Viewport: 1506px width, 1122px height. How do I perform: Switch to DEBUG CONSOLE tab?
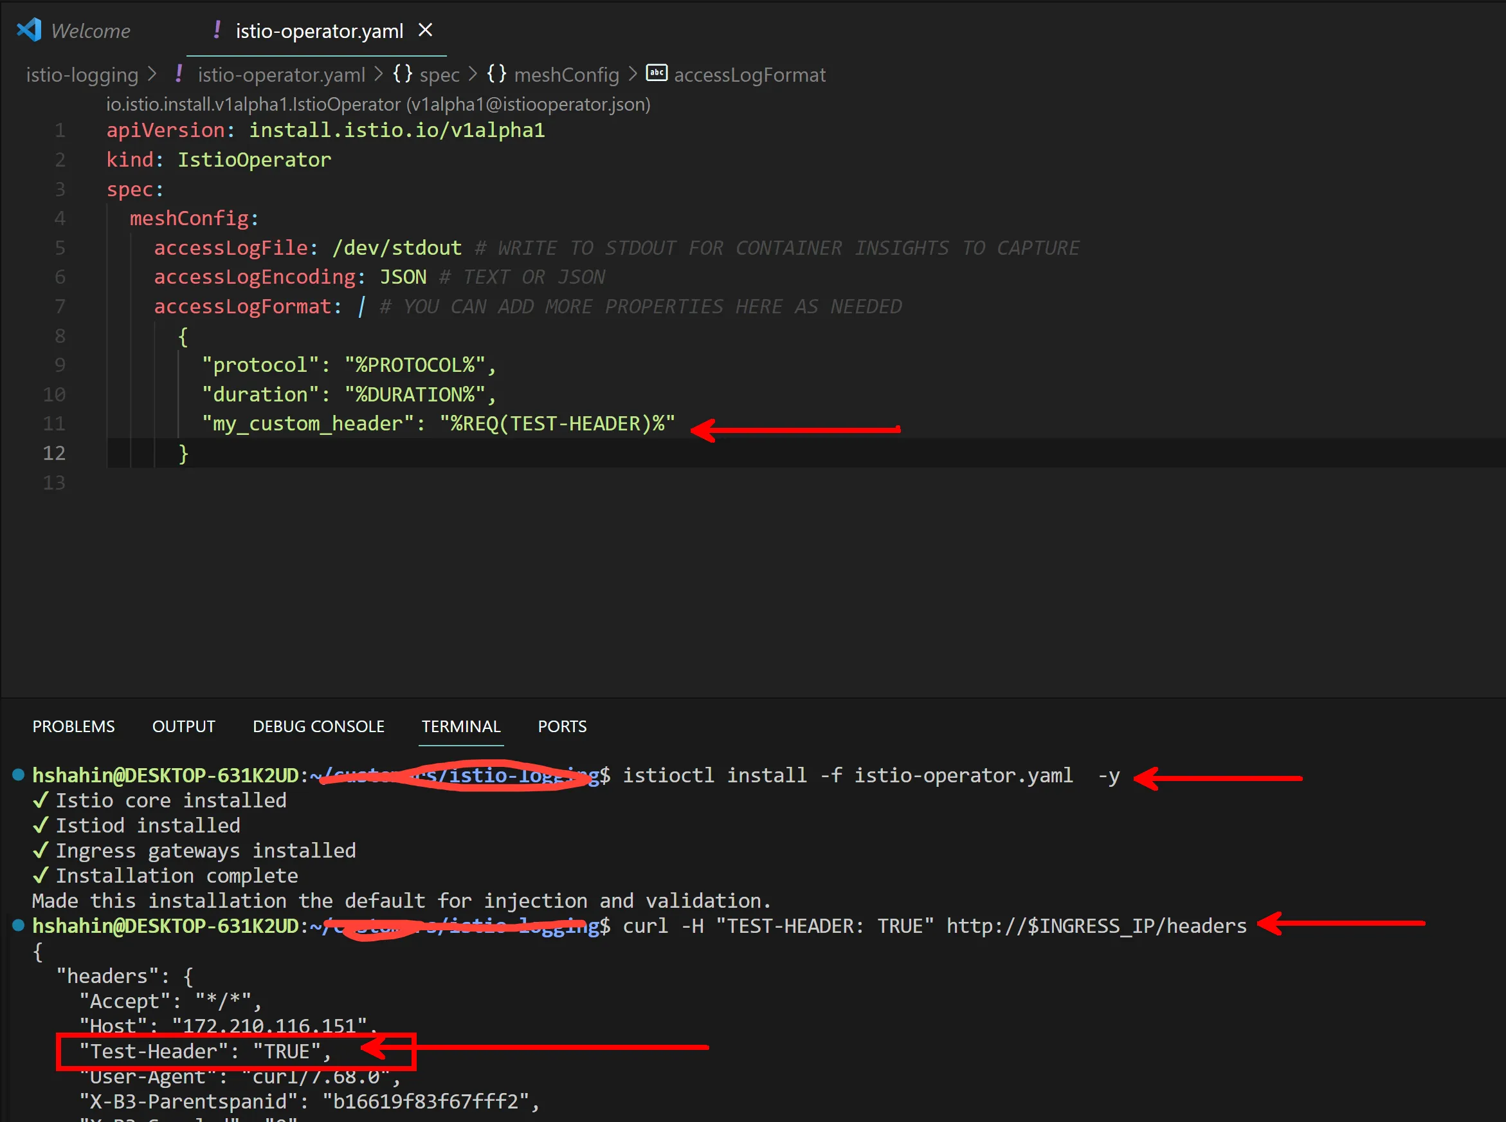pyautogui.click(x=318, y=726)
